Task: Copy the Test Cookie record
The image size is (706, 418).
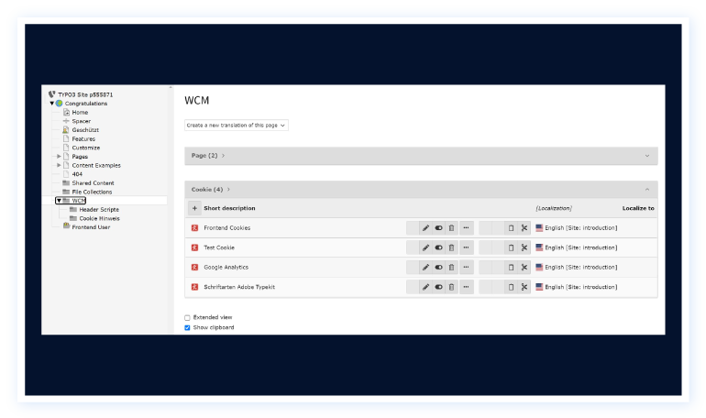Action: (511, 247)
